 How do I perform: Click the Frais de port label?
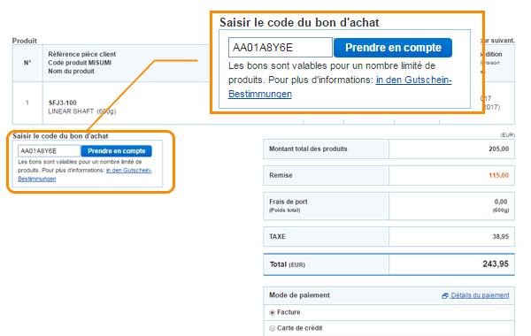pos(289,202)
